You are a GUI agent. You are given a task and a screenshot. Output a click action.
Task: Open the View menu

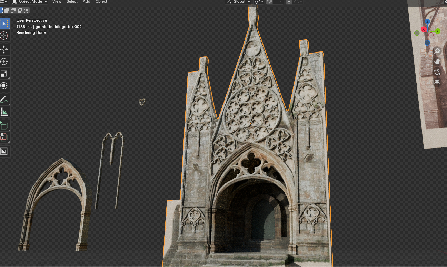[57, 2]
